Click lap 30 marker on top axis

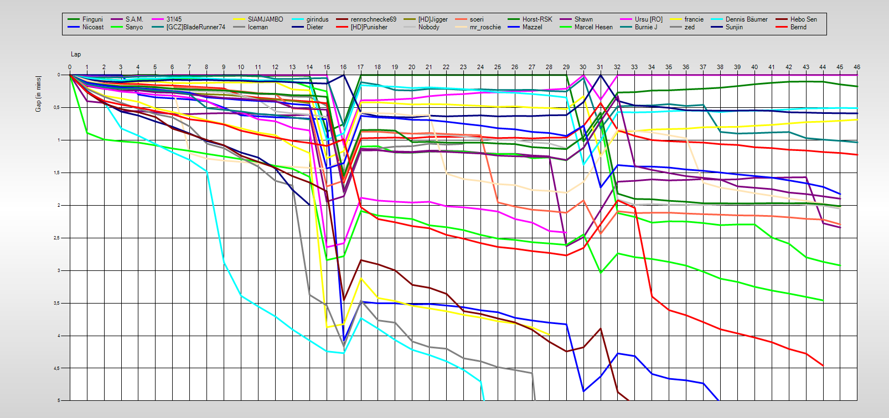583,67
